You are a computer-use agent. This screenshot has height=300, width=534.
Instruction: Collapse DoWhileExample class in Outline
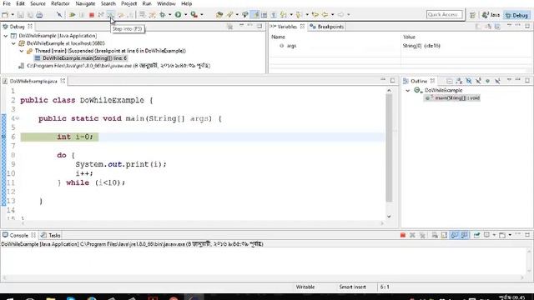pyautogui.click(x=408, y=90)
